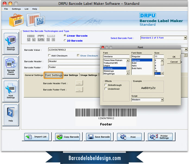
Task: Click the Barcode Header Font browse button
Action: [x=79, y=83]
